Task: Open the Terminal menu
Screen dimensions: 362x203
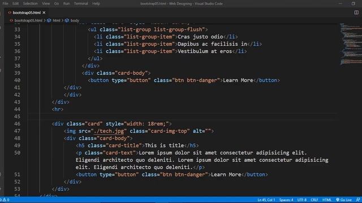Action: coord(81,3)
